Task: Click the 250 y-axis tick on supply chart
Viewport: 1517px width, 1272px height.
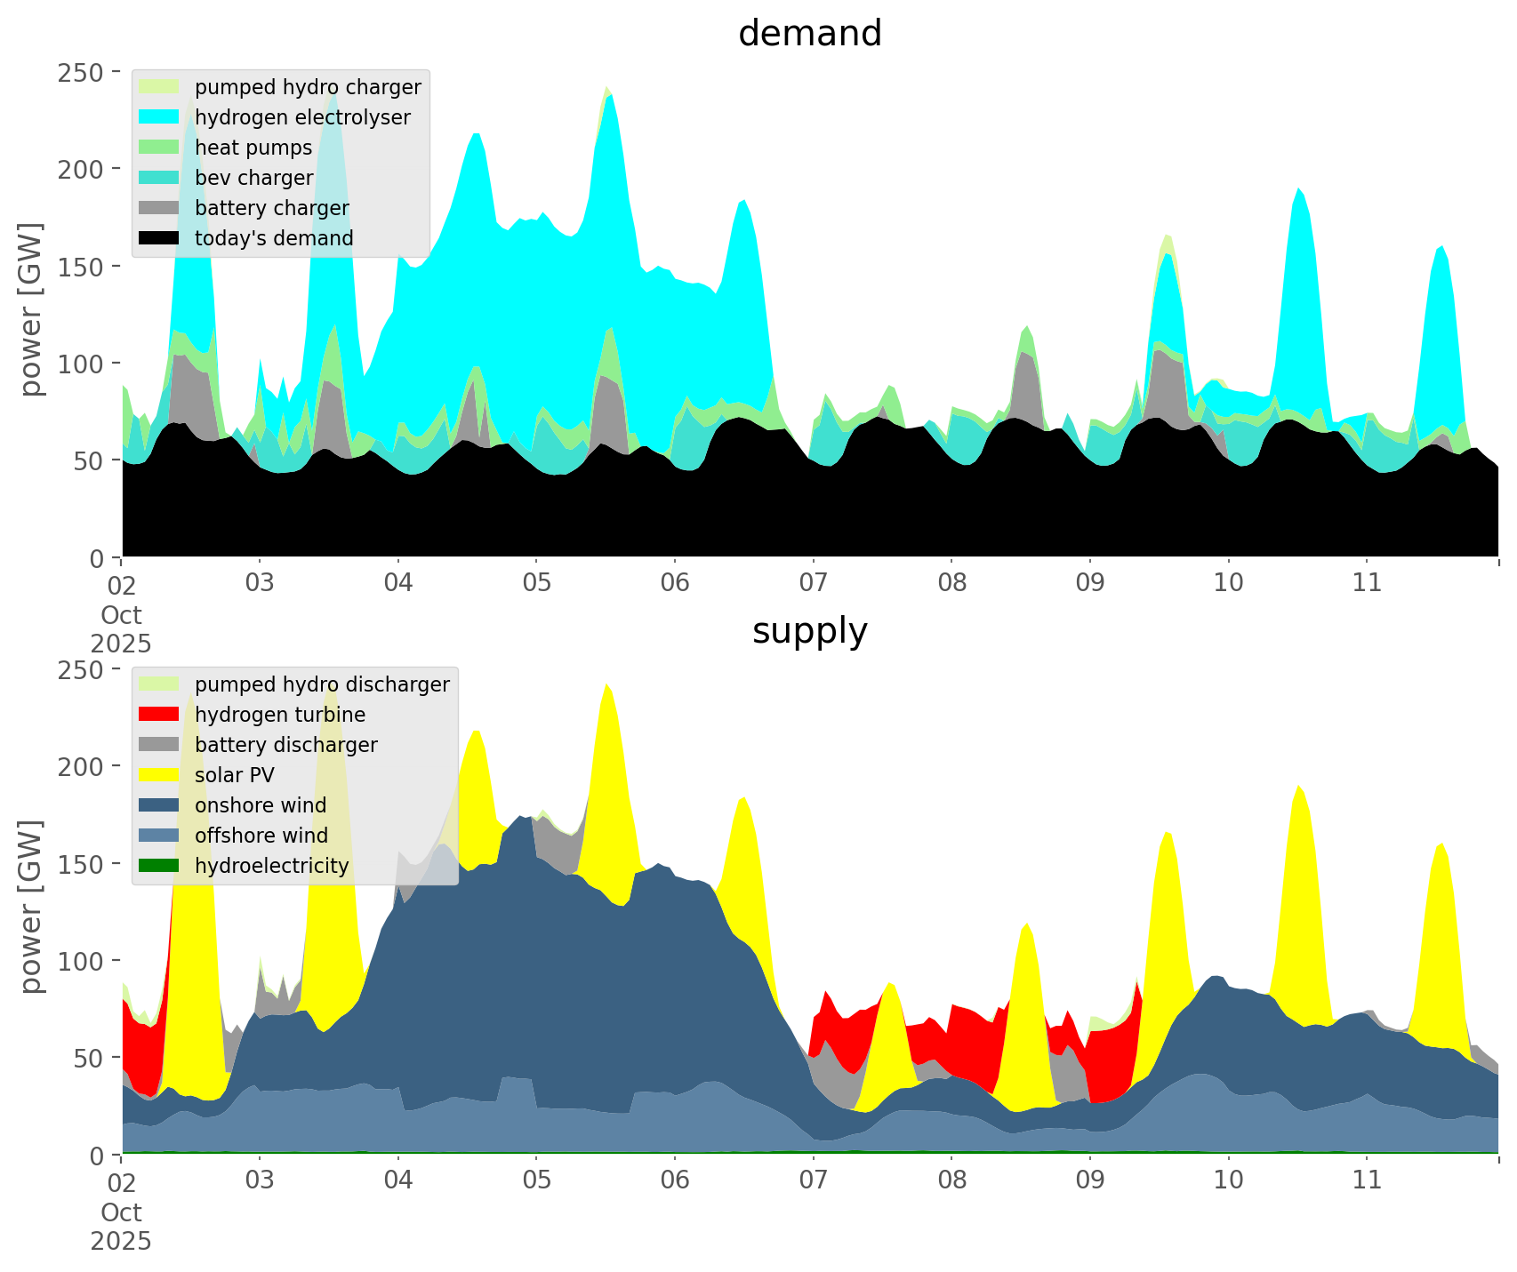Action: [81, 669]
